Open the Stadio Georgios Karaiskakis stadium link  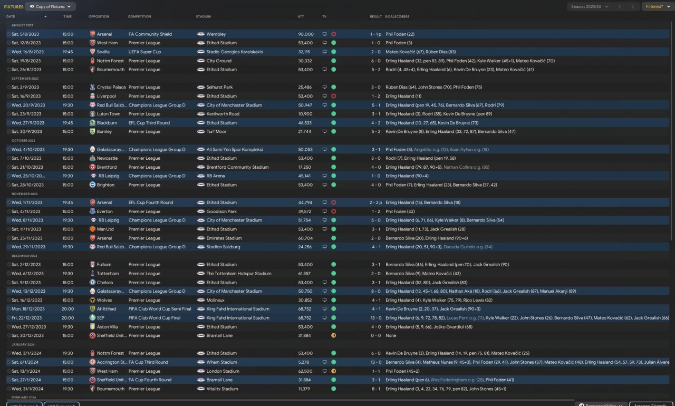(235, 52)
